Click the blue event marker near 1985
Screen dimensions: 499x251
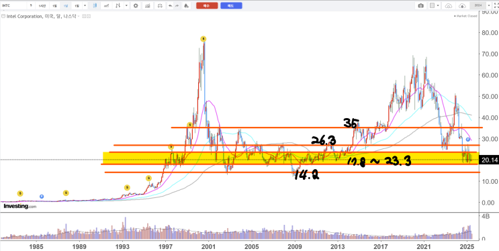(42, 196)
